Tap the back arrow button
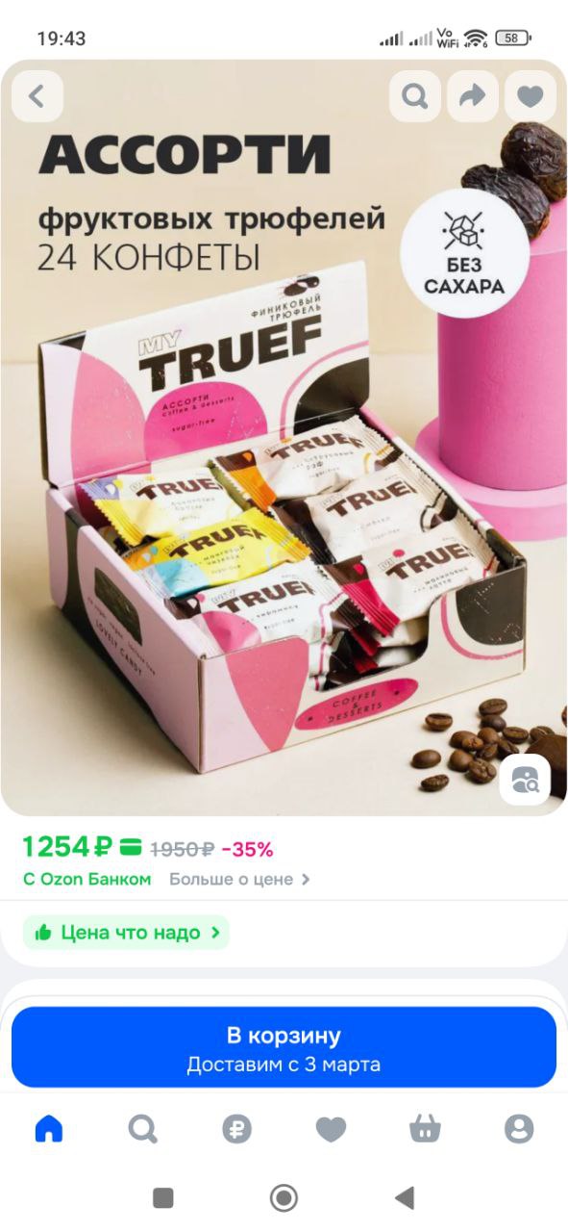Screen dimensions: 568x1232 coord(37,96)
